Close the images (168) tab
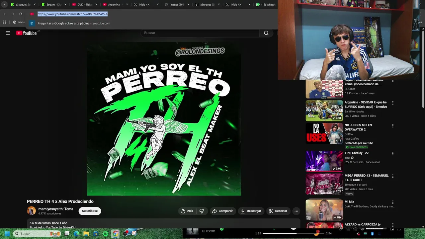Viewport: 425px width, 239px height. coord(188,5)
